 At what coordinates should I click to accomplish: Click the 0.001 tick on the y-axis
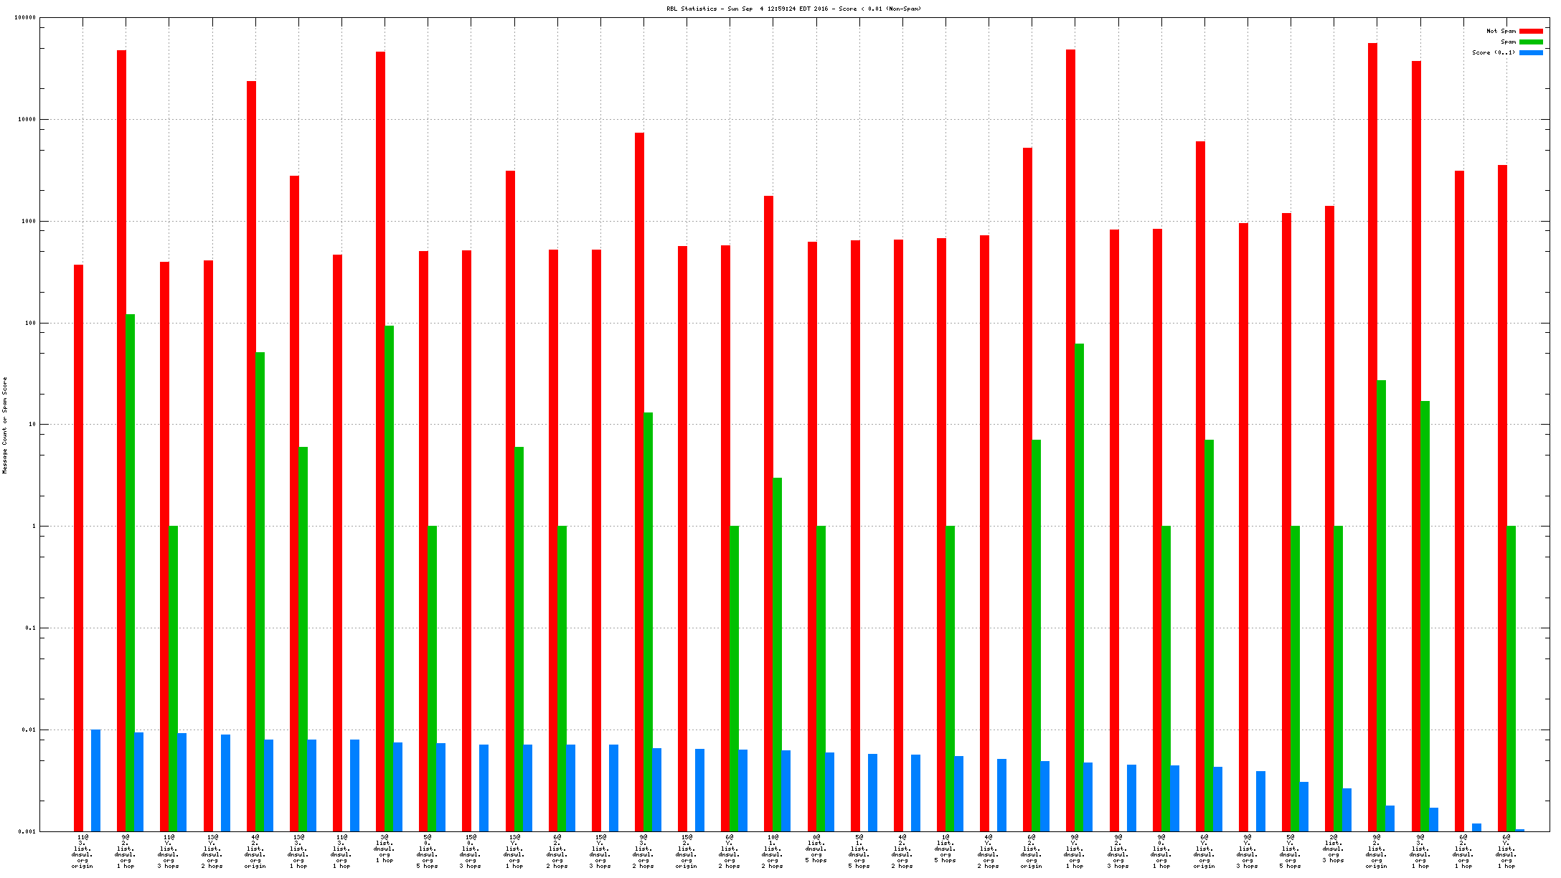27,832
